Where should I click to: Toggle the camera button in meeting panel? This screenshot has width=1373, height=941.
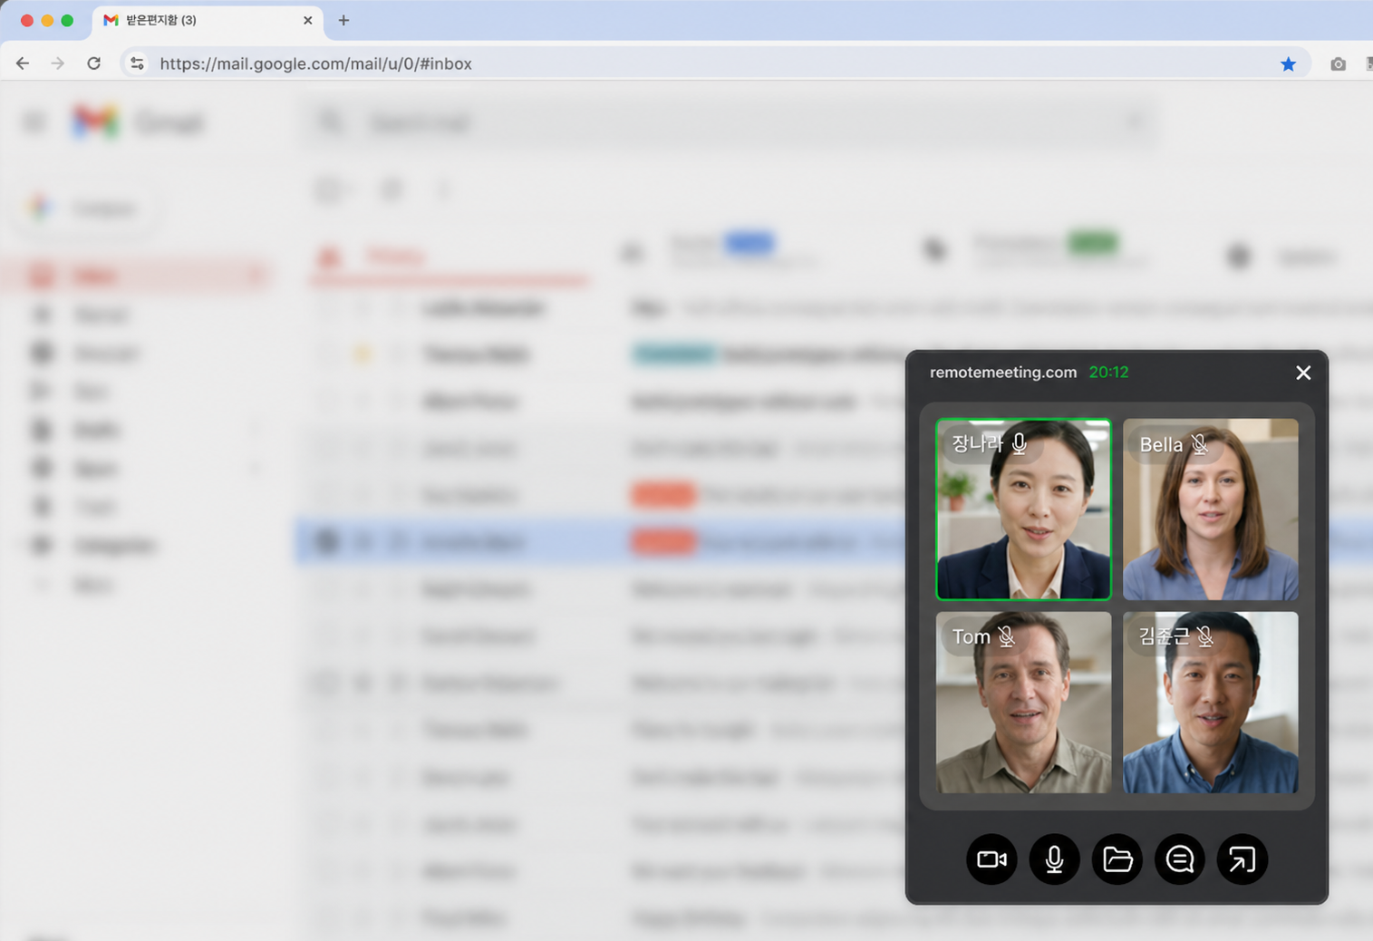pyautogui.click(x=991, y=859)
